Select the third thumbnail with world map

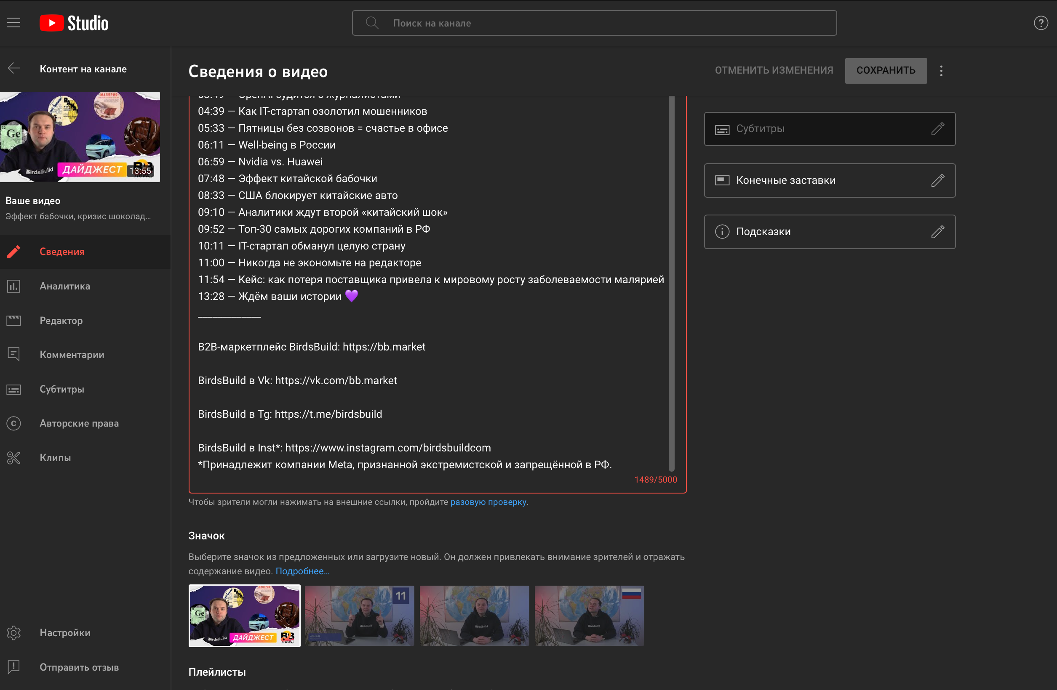474,616
